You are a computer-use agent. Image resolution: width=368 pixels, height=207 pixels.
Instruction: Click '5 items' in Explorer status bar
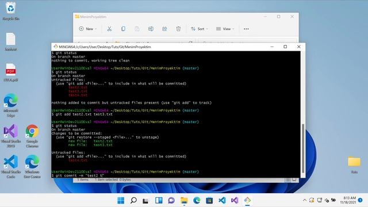[x=83, y=180]
